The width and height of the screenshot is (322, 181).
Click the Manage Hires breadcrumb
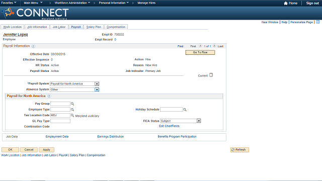pos(146,3)
